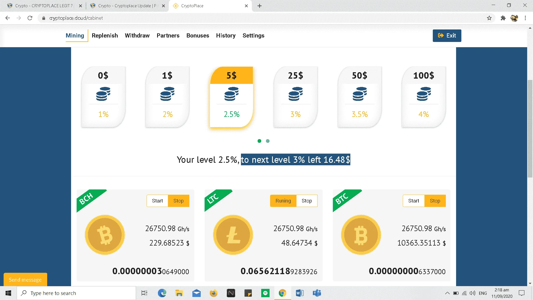Viewport: 533px width, 300px height.
Task: Go back in browser history
Action: 7,18
